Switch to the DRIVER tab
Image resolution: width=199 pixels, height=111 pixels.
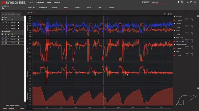[x=111, y=8]
